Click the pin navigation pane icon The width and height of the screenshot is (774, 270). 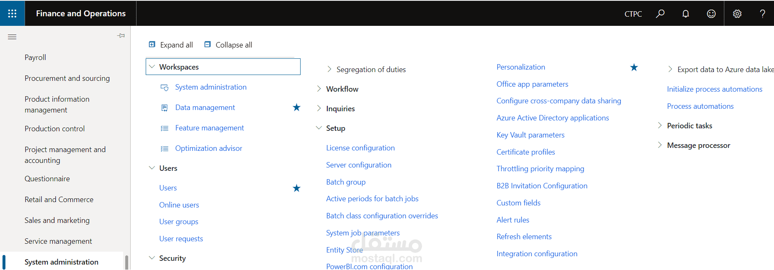tap(121, 36)
